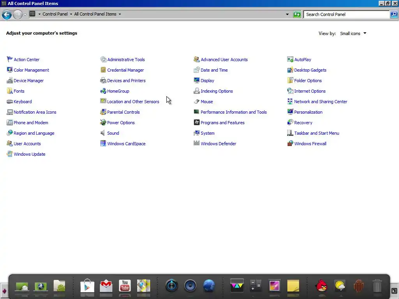Click the Control Panel address bar icon
Viewport: 399px width, 299px height.
32,14
